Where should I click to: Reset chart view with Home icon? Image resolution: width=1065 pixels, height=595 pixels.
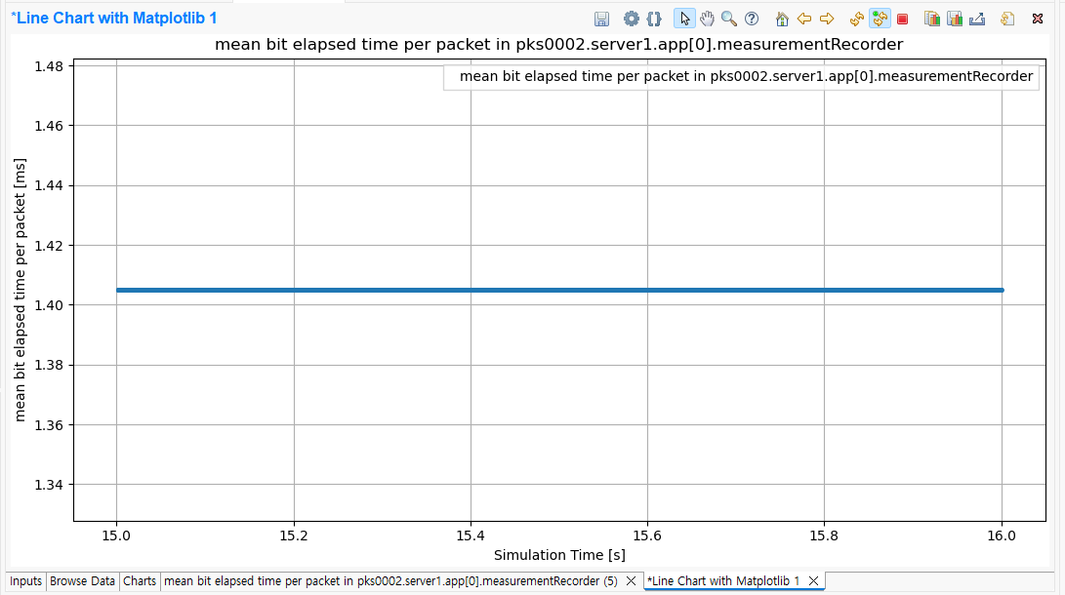tap(781, 19)
